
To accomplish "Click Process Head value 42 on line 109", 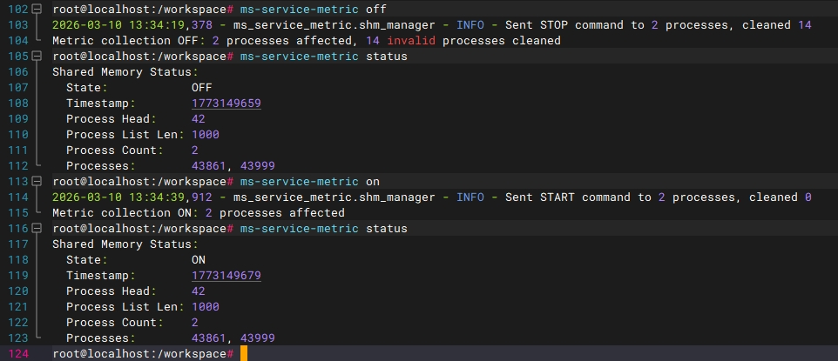I will (x=199, y=119).
